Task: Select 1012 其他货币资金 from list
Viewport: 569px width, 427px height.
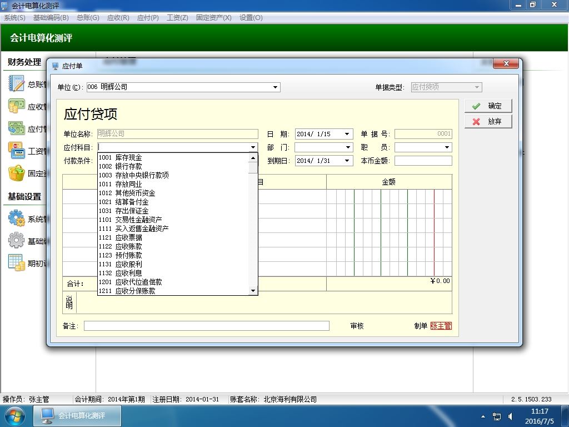Action: click(x=173, y=193)
